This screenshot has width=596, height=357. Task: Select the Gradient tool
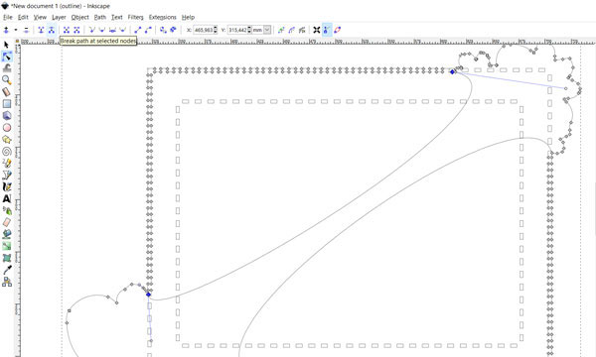[x=7, y=246]
